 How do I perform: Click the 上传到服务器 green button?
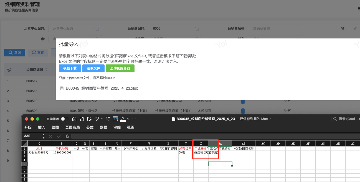[x=120, y=68]
